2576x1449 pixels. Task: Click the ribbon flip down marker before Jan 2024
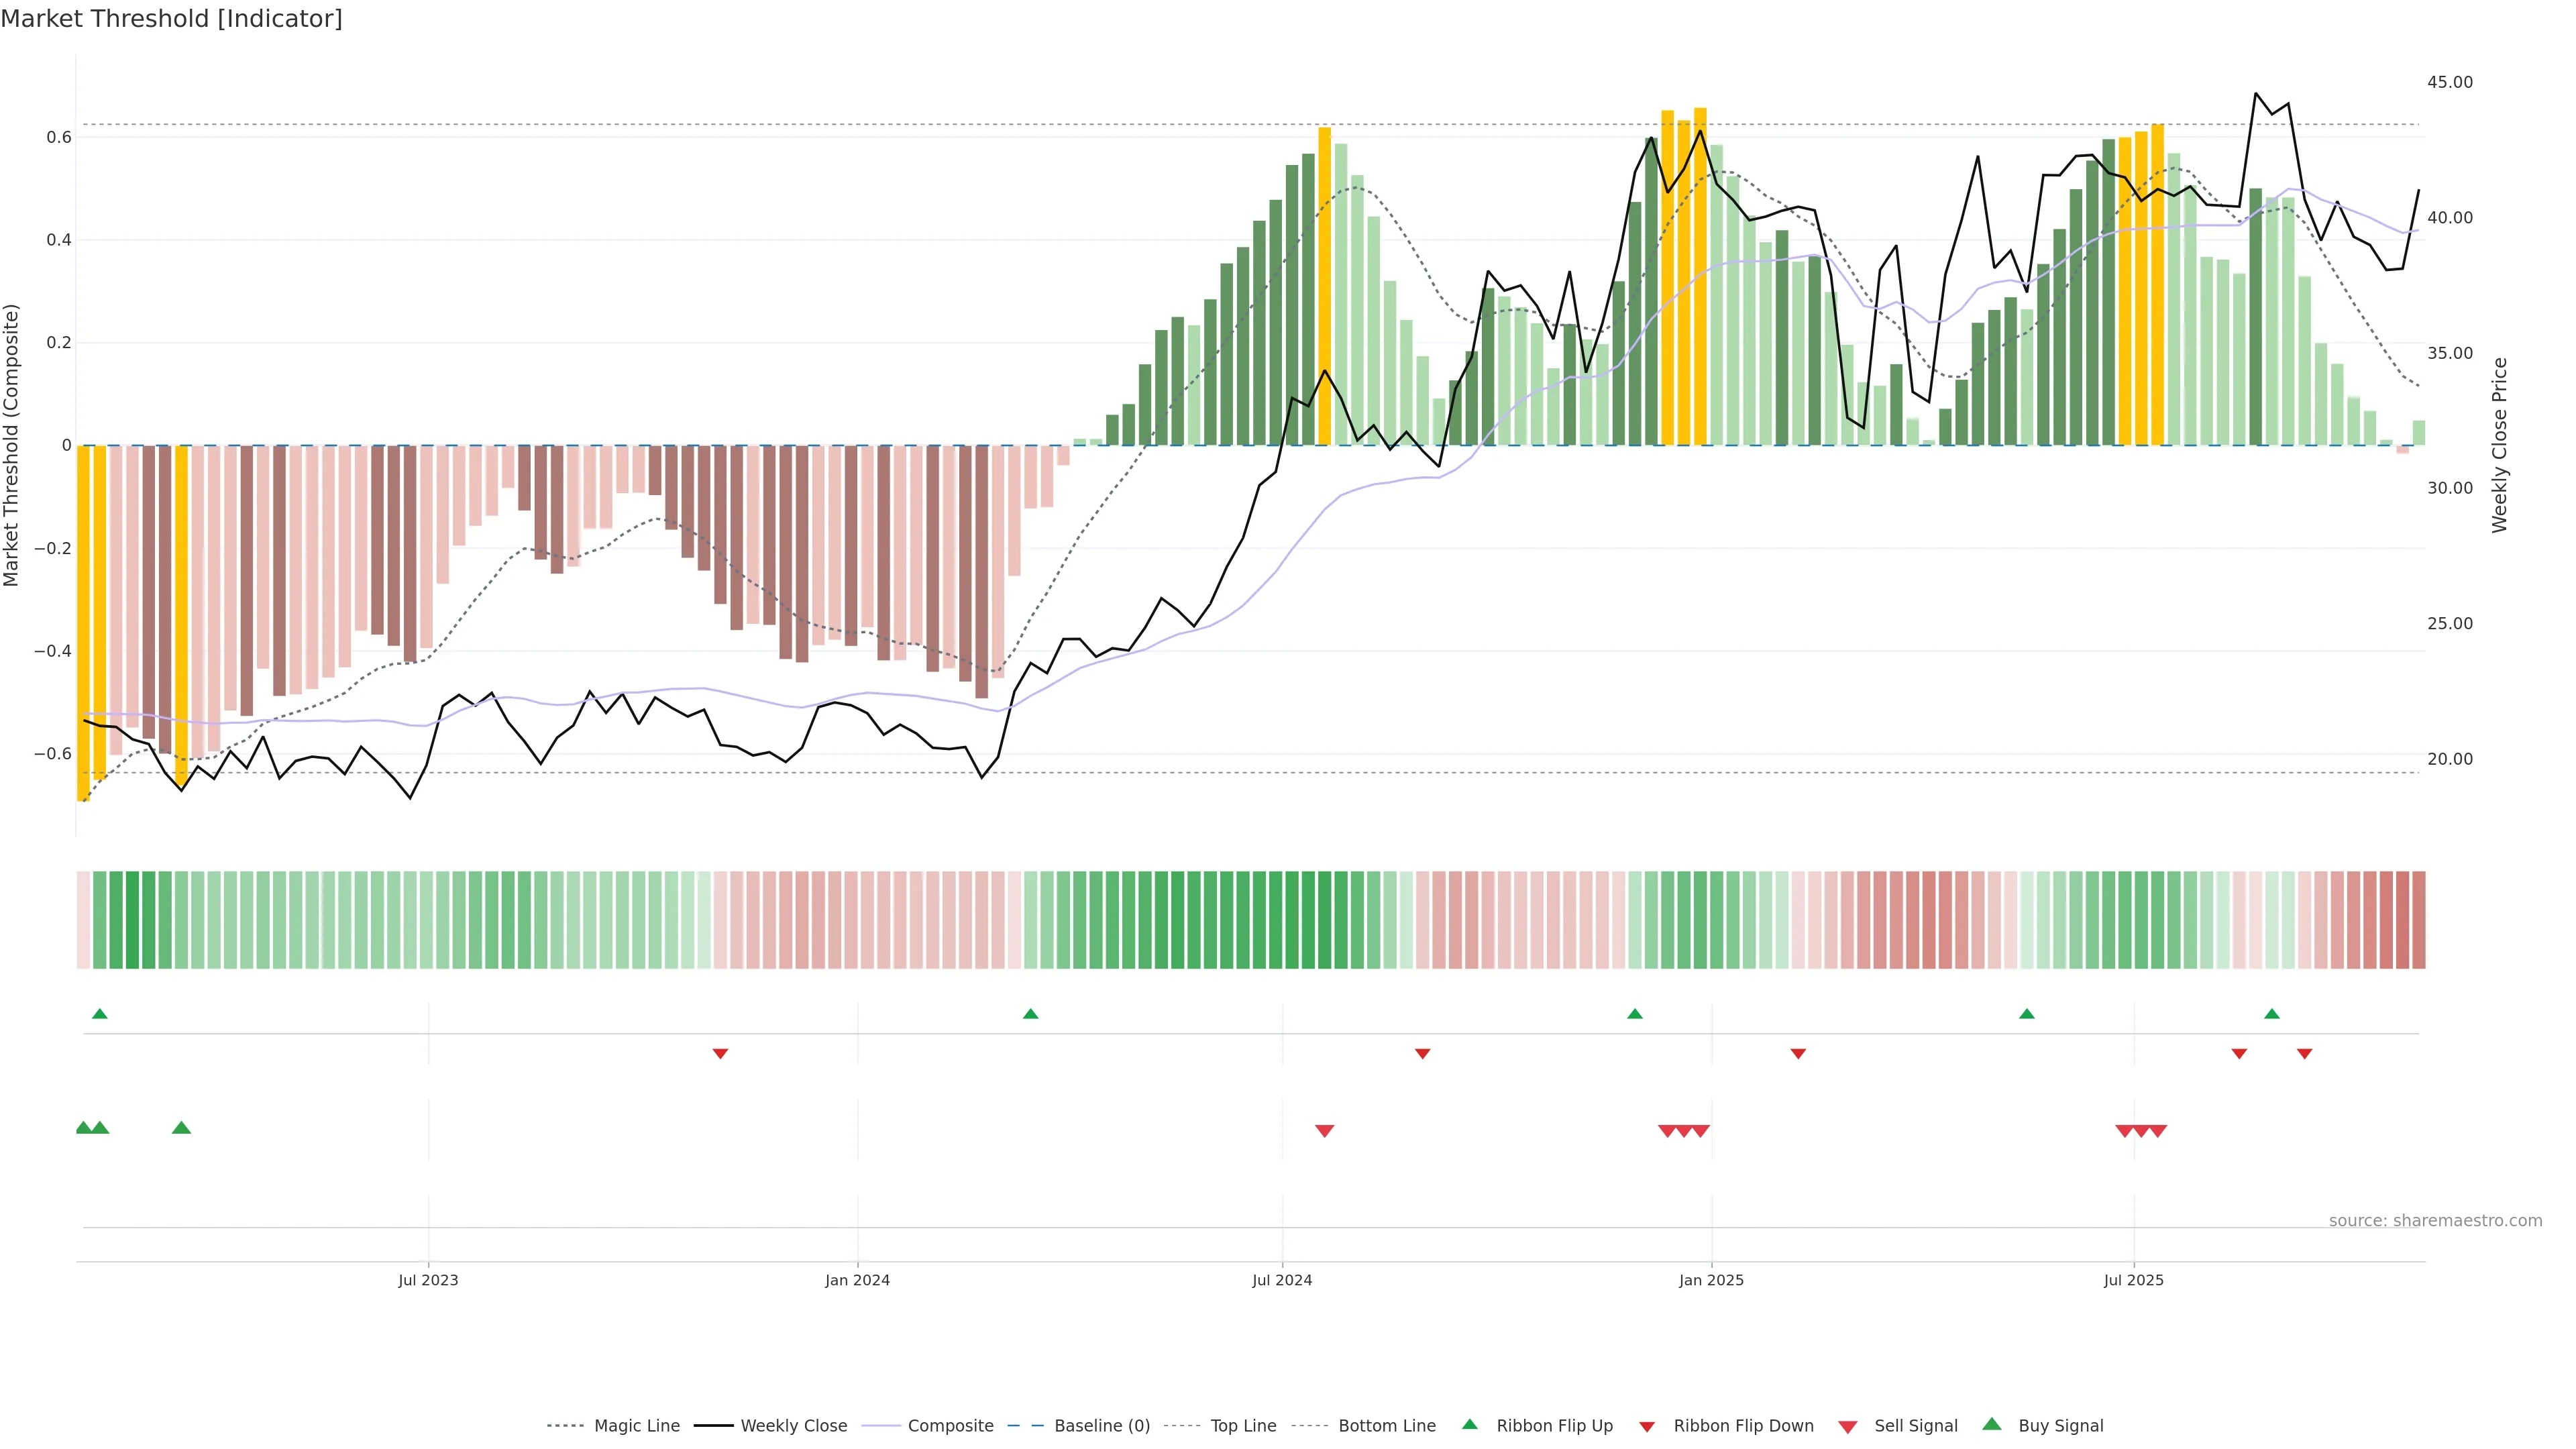(x=720, y=1053)
